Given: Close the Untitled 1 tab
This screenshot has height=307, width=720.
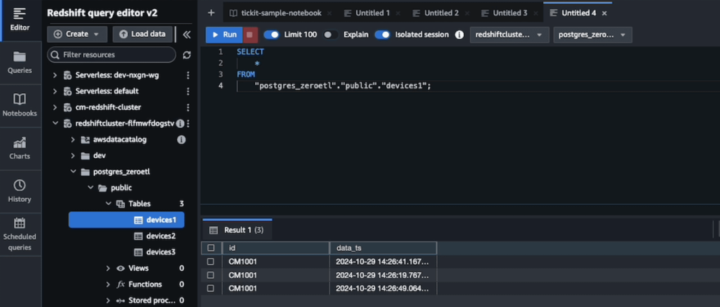Looking at the screenshot, I should (398, 13).
